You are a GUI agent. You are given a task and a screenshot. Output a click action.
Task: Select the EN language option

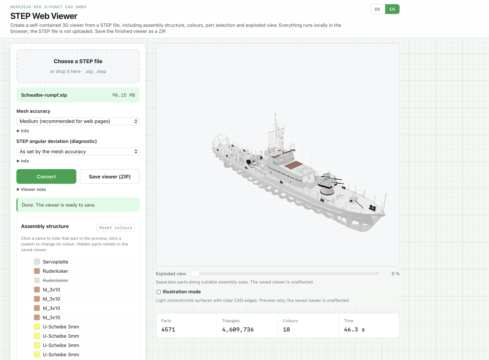pos(392,9)
